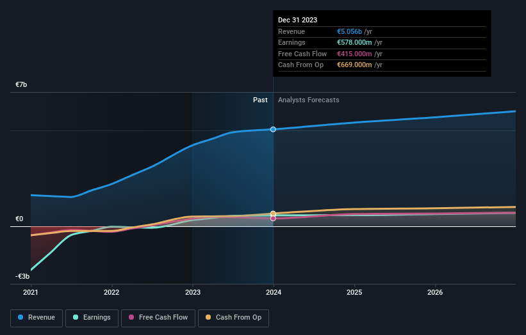The image size is (526, 335).
Task: Click the 2021 x-axis label
Action: pyautogui.click(x=31, y=292)
